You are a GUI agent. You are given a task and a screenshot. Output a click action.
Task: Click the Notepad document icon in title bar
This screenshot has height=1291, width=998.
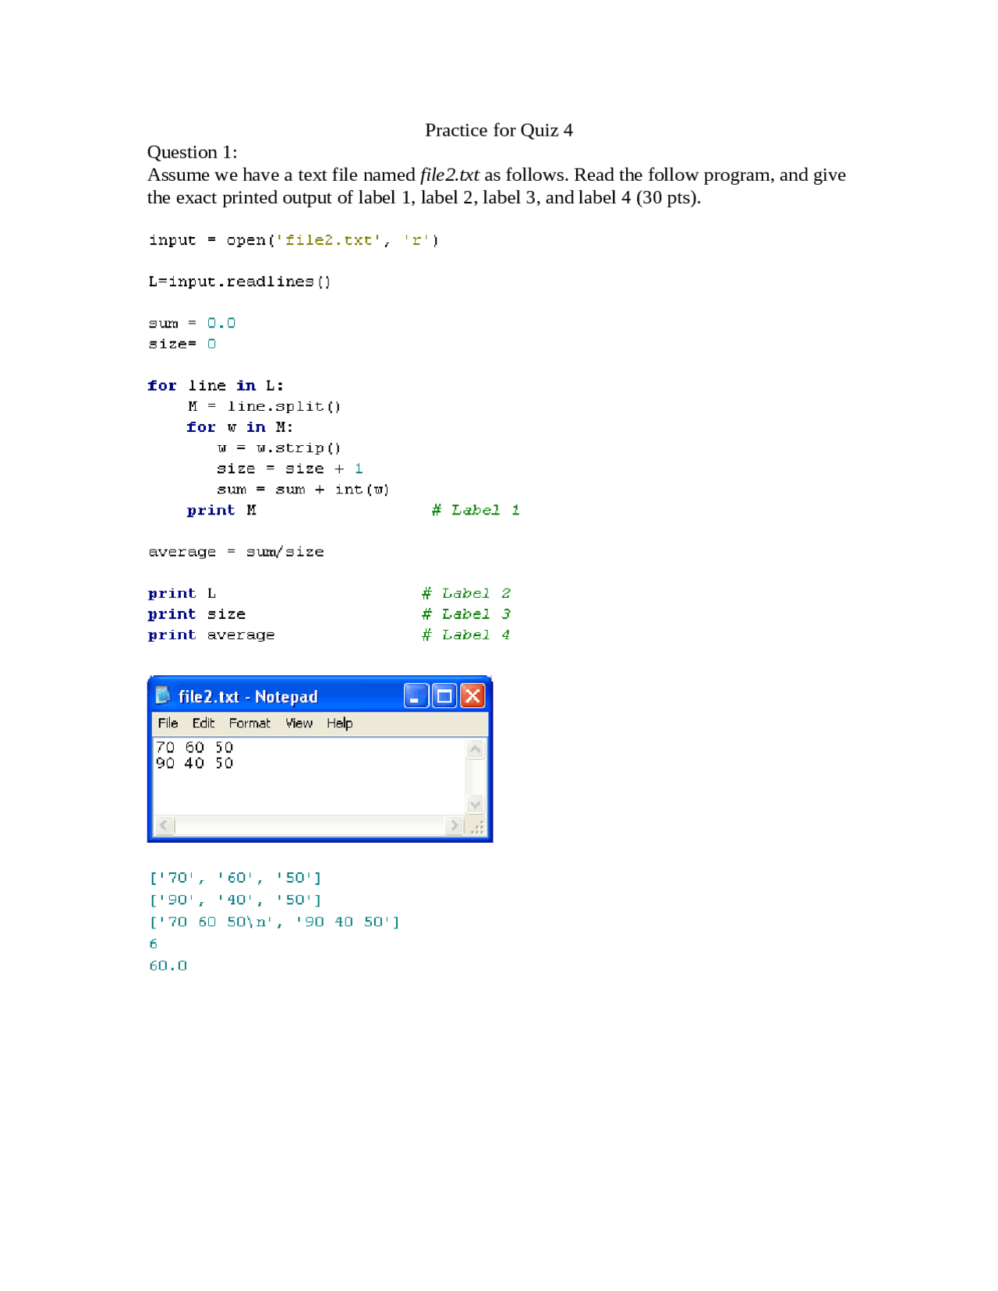[162, 695]
